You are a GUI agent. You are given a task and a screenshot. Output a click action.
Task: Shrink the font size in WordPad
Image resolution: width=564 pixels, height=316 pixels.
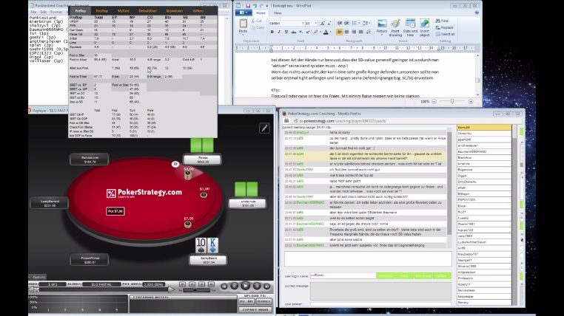coord(329,24)
